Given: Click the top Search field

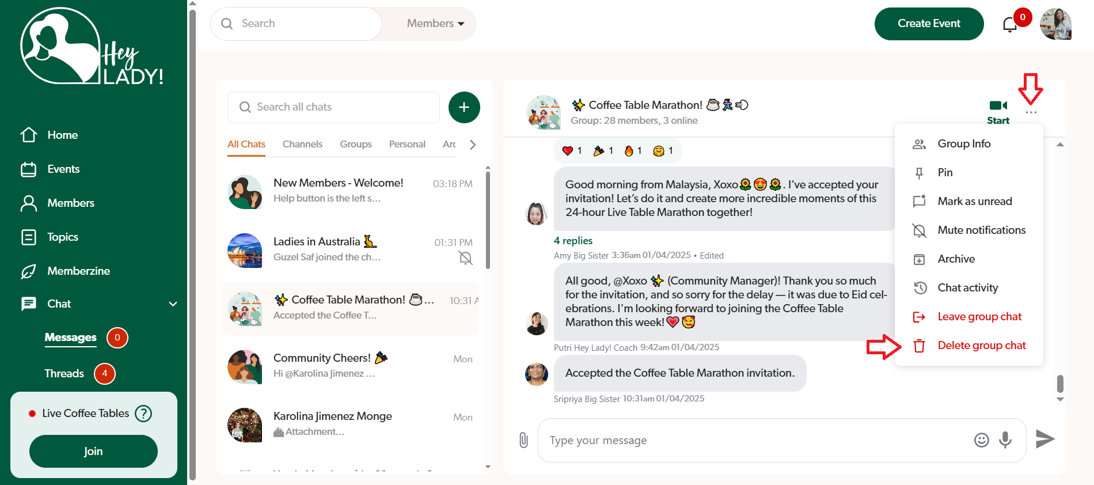Looking at the screenshot, I should (x=297, y=24).
